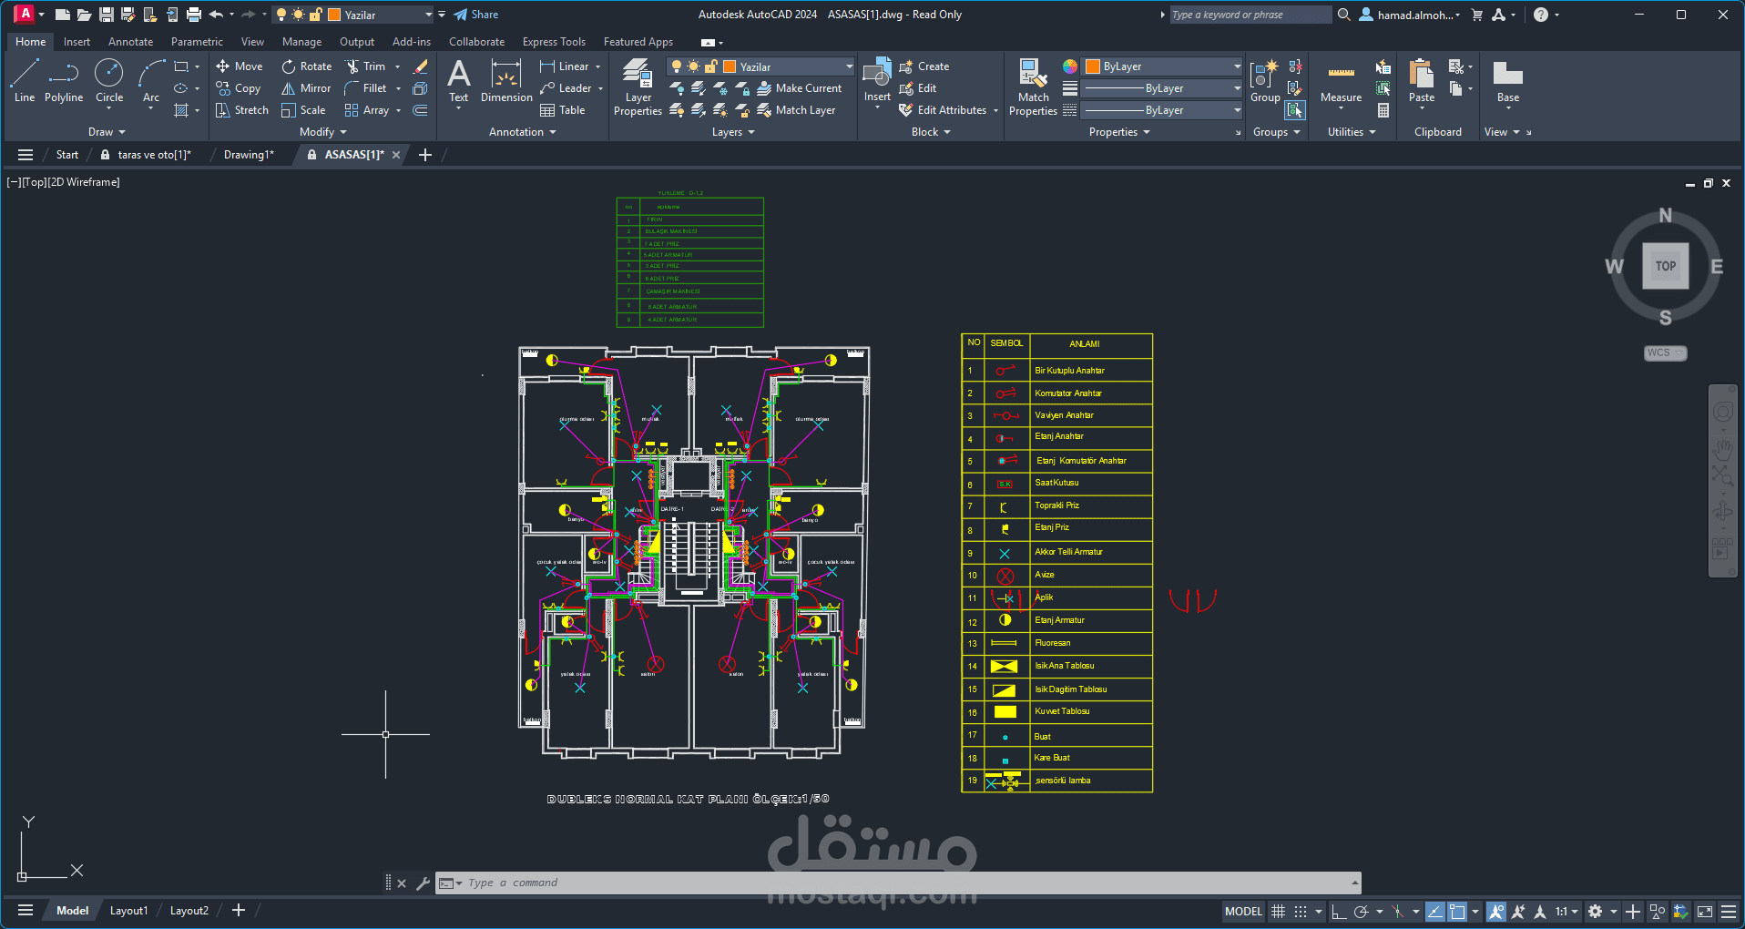The width and height of the screenshot is (1745, 929).
Task: Toggle polar tracking in status bar
Action: [1362, 911]
